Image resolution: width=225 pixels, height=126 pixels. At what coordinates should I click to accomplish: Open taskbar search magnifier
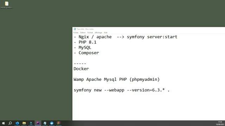point(10,123)
